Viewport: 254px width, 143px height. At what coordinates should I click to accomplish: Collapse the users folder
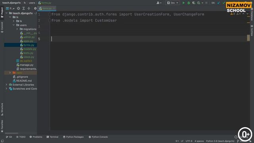point(13,25)
